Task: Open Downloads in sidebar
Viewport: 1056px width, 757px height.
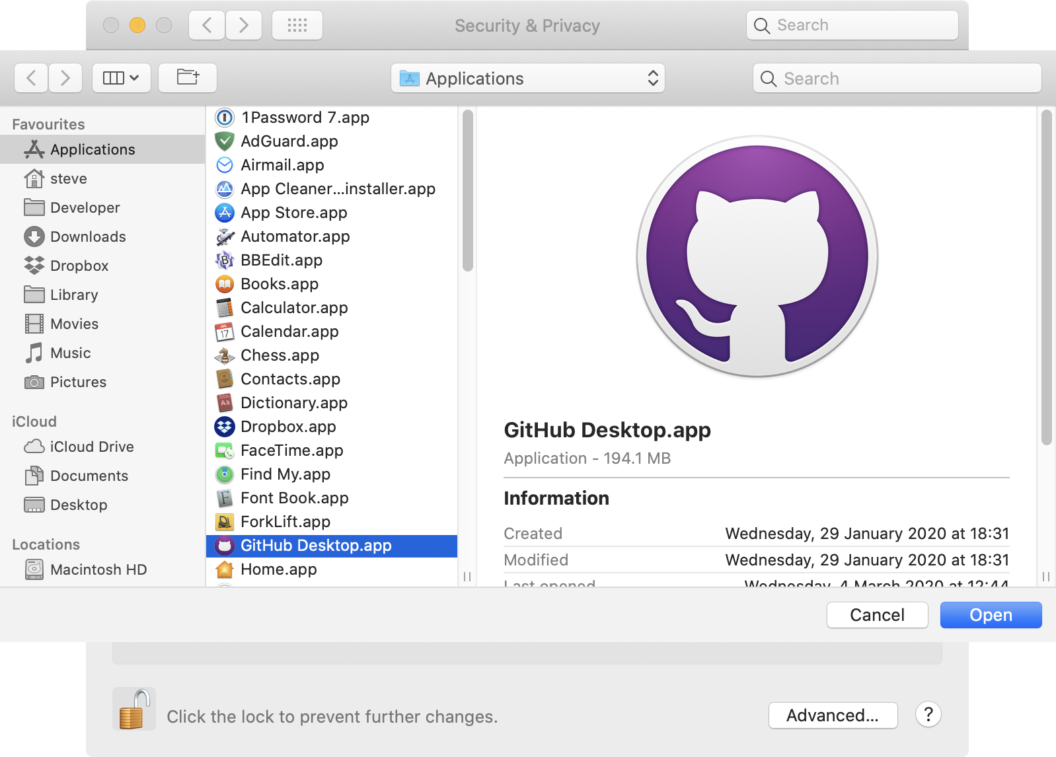Action: pos(102,237)
